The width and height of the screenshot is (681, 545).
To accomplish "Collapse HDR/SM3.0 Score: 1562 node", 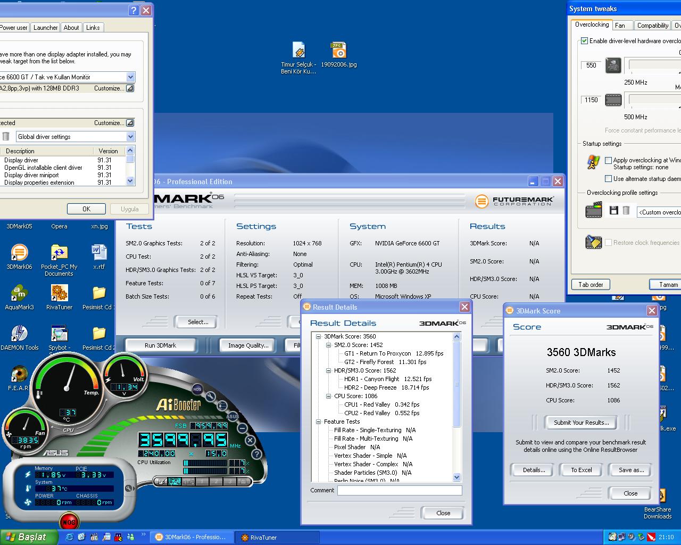I will pyautogui.click(x=329, y=370).
